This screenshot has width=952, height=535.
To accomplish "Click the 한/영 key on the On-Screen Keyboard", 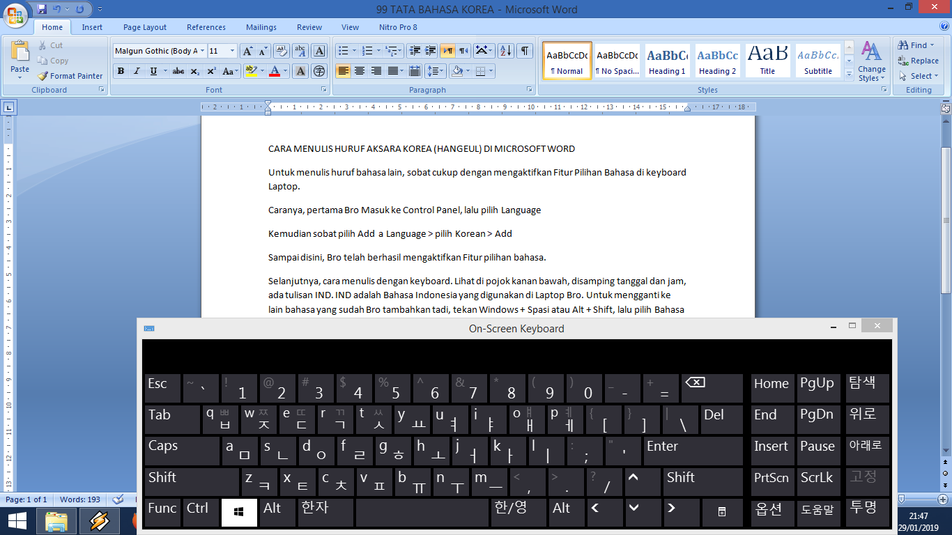I will (x=519, y=513).
